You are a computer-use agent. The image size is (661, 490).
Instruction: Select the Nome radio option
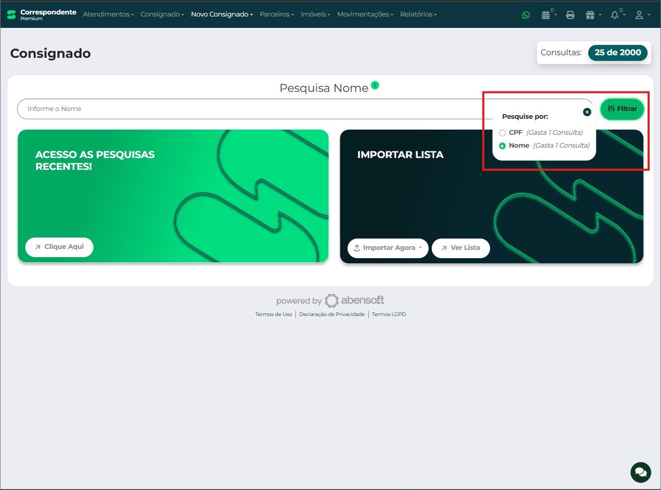[502, 146]
